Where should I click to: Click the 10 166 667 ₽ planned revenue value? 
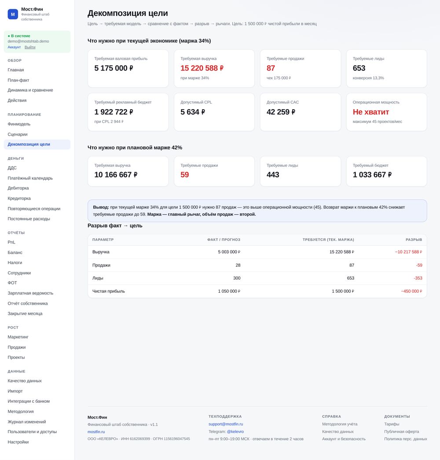coord(116,175)
